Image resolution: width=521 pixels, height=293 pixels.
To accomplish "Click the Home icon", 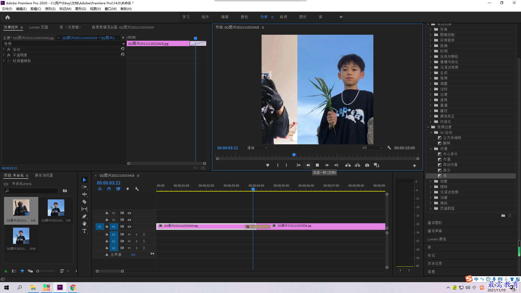I will pyautogui.click(x=8, y=17).
